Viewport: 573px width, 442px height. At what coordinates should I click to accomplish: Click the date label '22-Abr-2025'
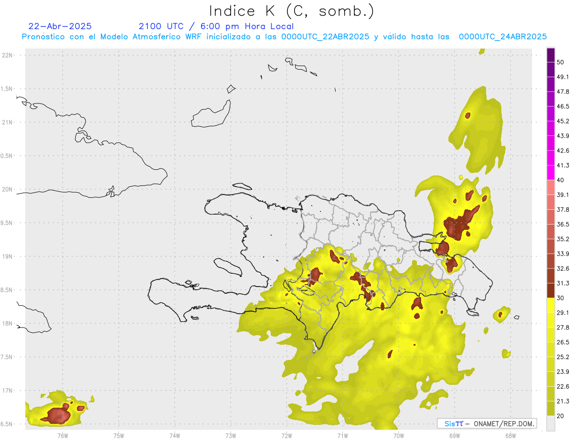tap(60, 26)
